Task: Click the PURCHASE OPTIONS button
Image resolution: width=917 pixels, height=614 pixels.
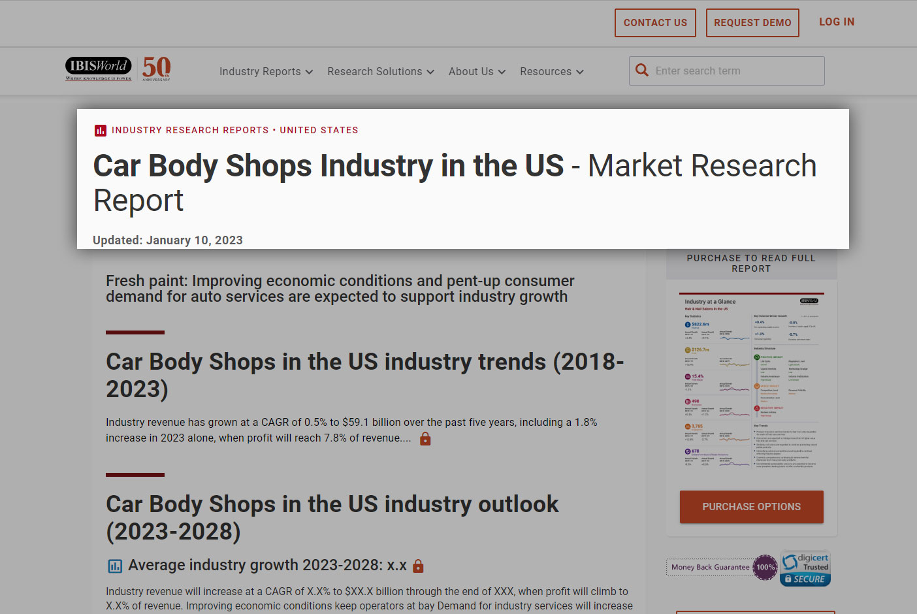Action: (751, 507)
